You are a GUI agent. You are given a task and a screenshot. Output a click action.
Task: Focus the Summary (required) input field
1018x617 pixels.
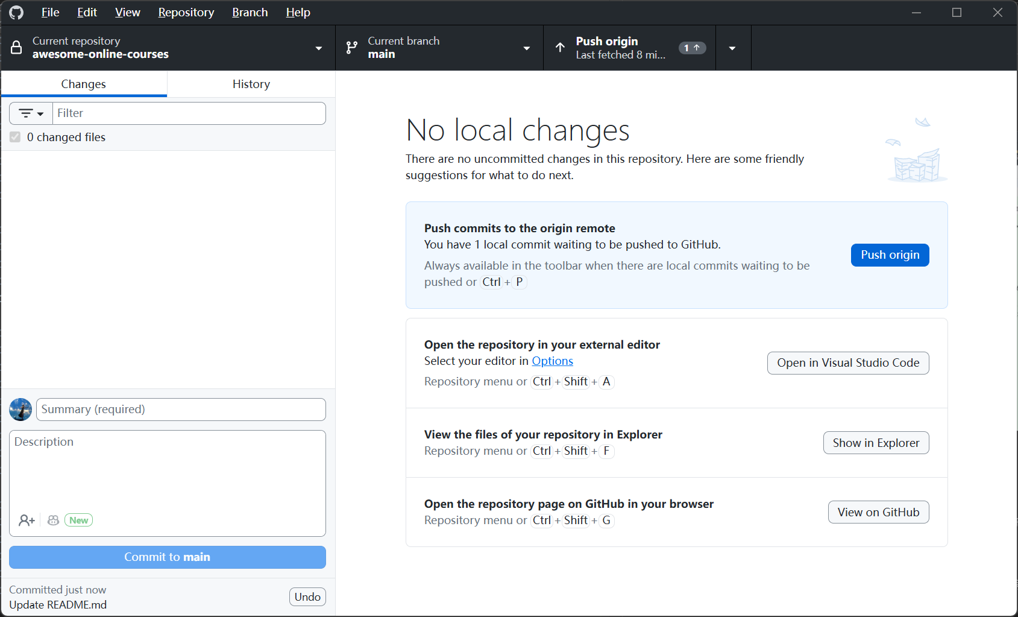point(181,410)
